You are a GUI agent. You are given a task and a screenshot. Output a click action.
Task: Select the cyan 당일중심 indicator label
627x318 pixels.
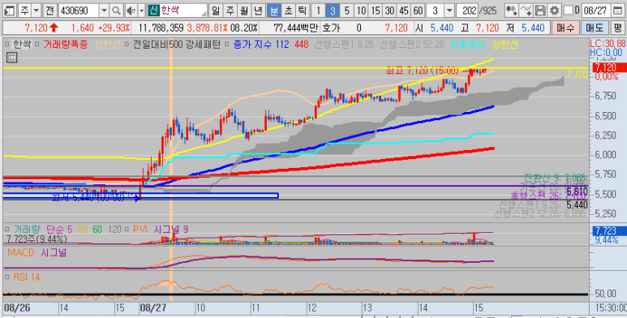pyautogui.click(x=467, y=45)
